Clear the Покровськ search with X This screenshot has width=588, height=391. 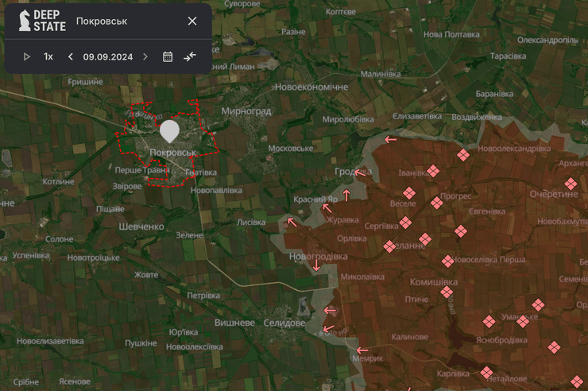192,21
